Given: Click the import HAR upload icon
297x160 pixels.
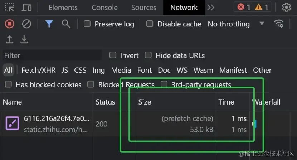Looking at the screenshot, I should [x=10, y=39].
